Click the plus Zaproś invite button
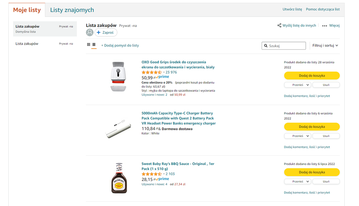 tap(106, 33)
